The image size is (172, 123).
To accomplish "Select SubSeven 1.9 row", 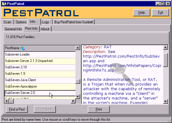I will pos(40,74).
